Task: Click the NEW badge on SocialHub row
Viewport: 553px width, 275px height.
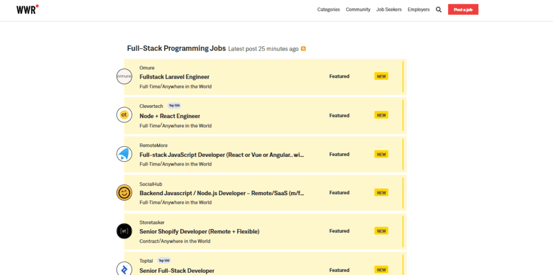Action: coord(381,192)
